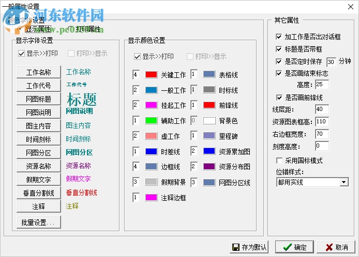Edit the 假期背景 line width field
Screen dimensions: 359x257
click(136, 182)
